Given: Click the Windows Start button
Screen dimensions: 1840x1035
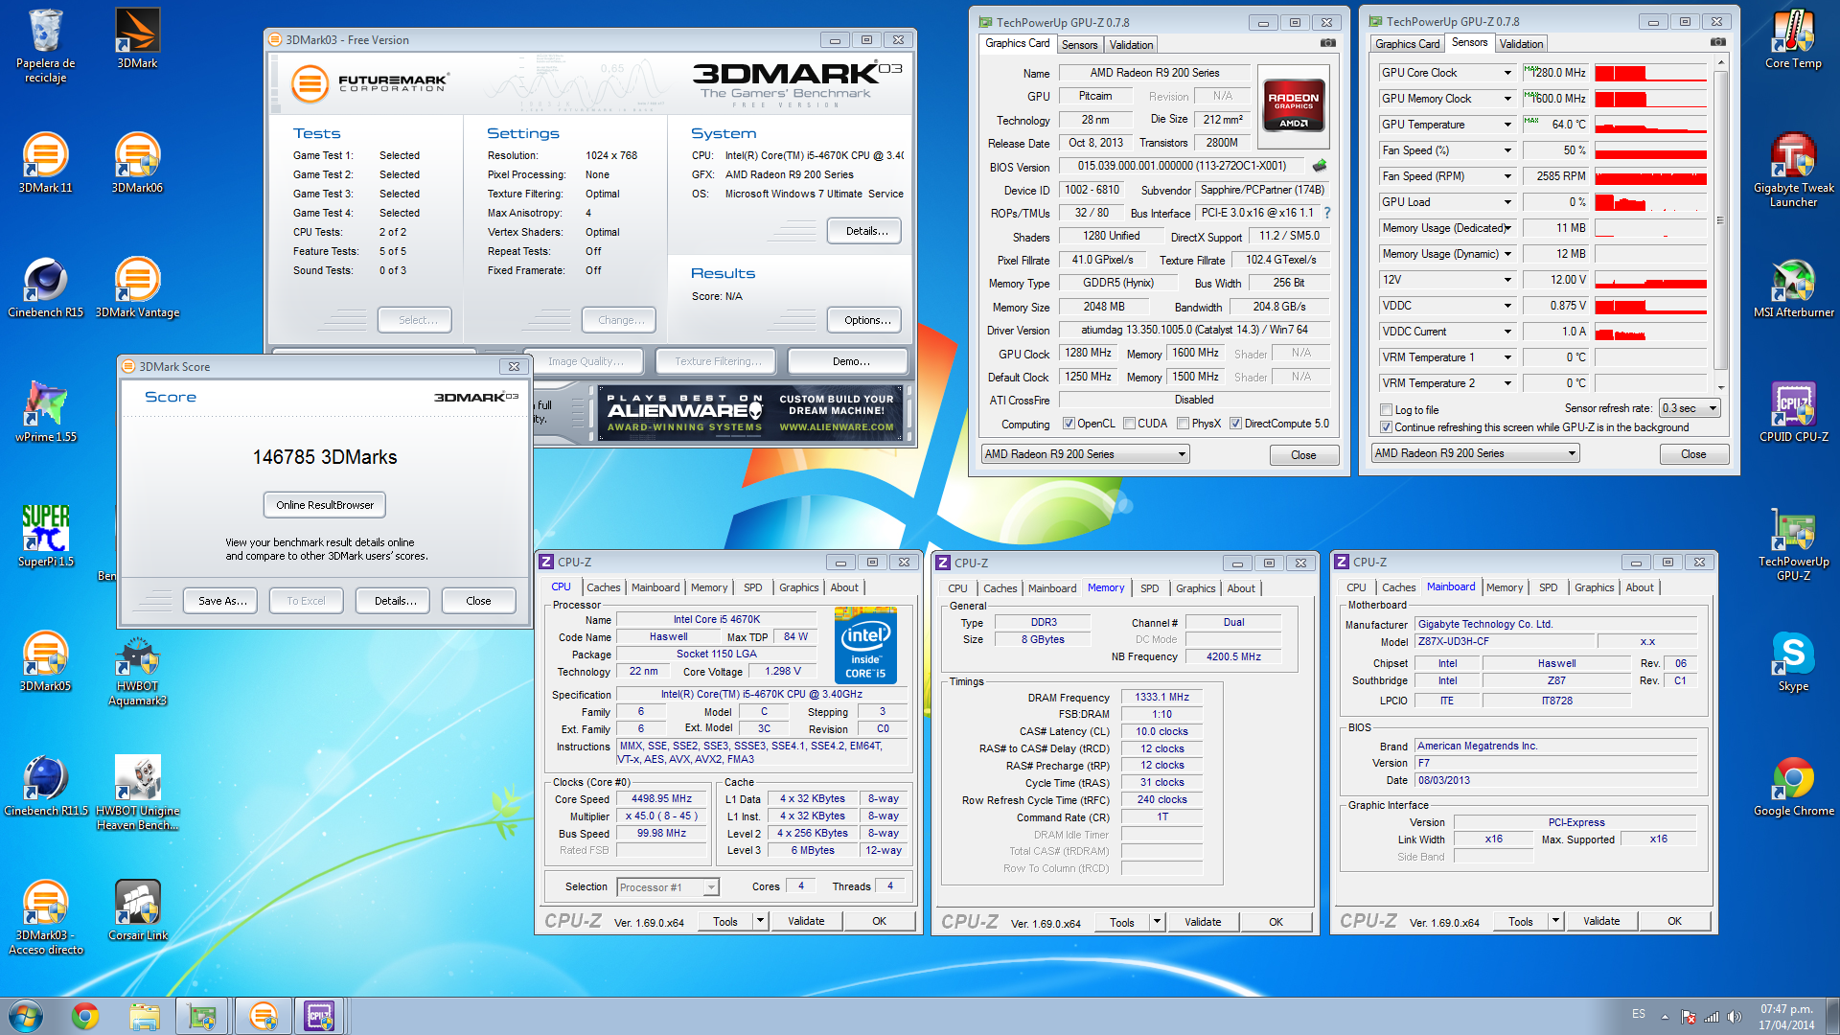Looking at the screenshot, I should (26, 1016).
